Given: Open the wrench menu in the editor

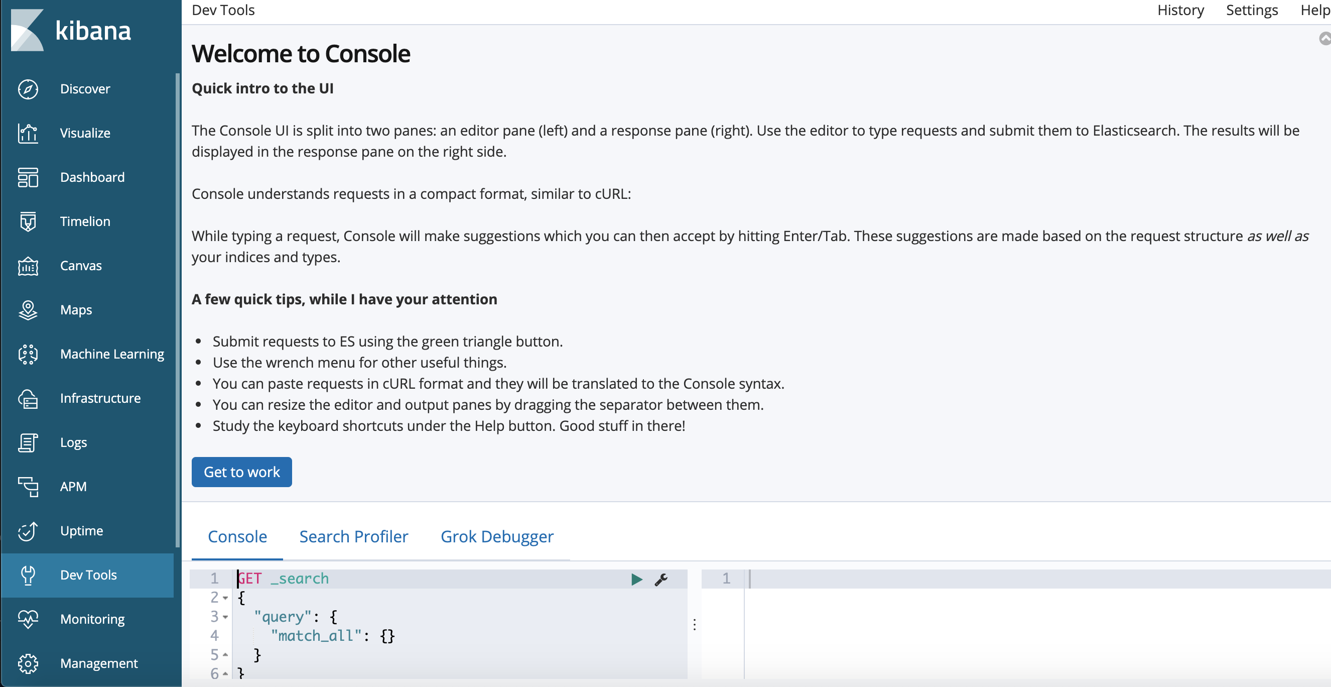Looking at the screenshot, I should tap(660, 579).
